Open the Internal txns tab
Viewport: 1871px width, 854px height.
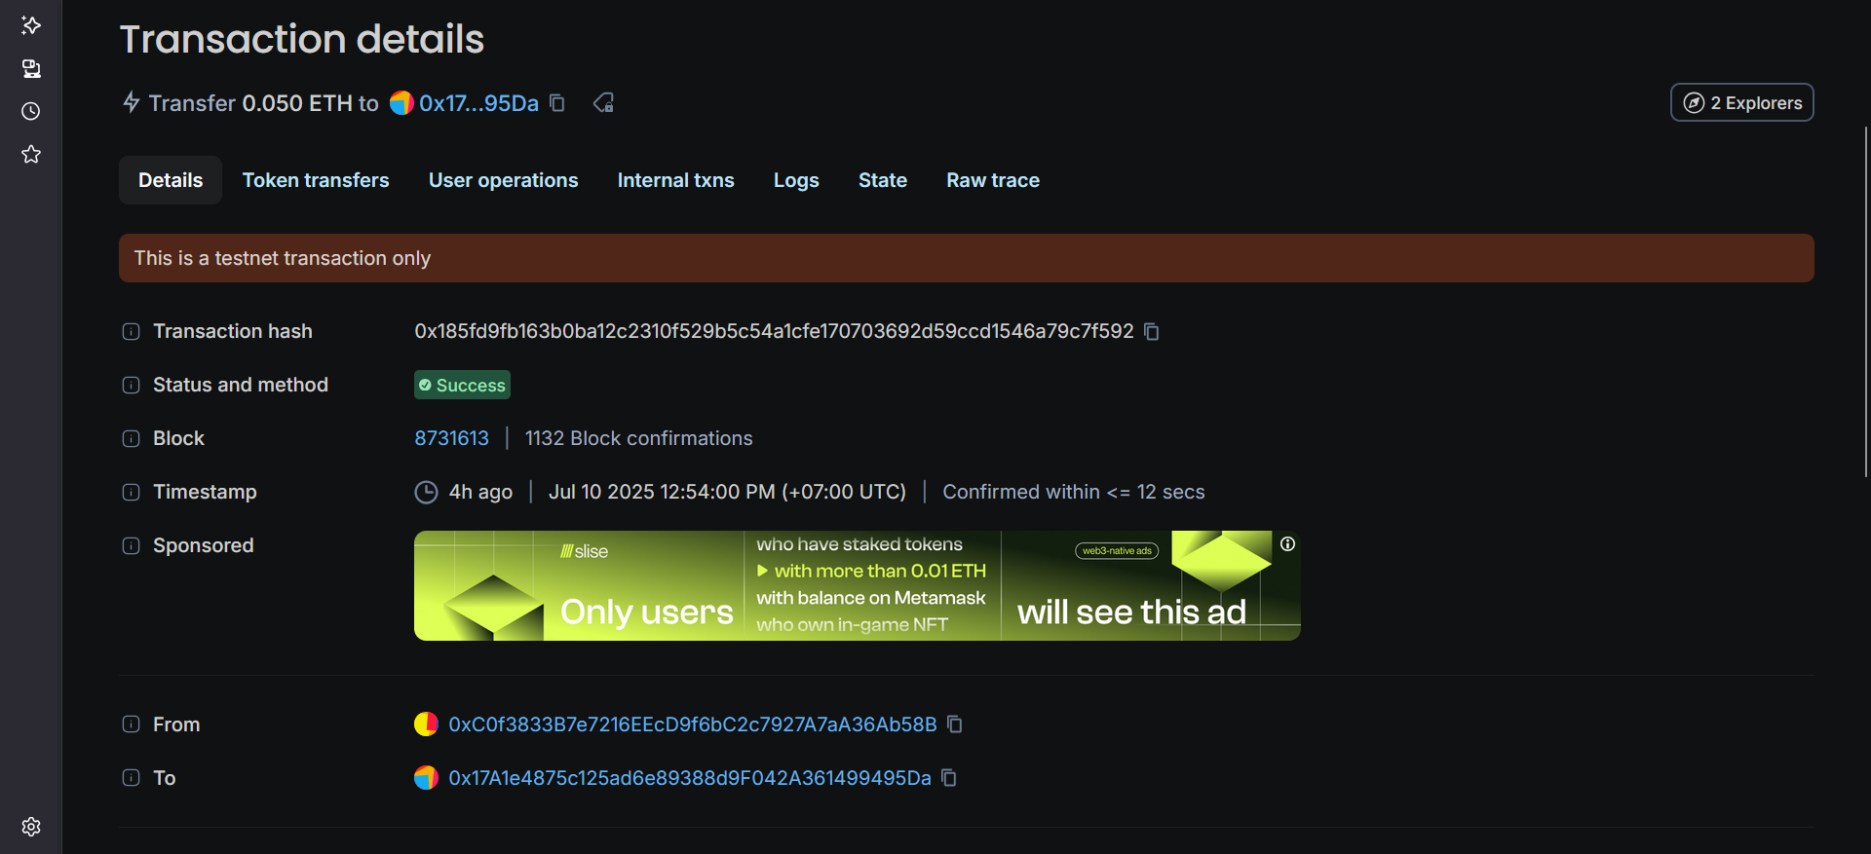click(x=675, y=180)
